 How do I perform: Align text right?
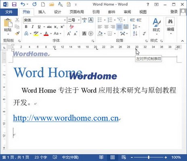tap(113, 27)
